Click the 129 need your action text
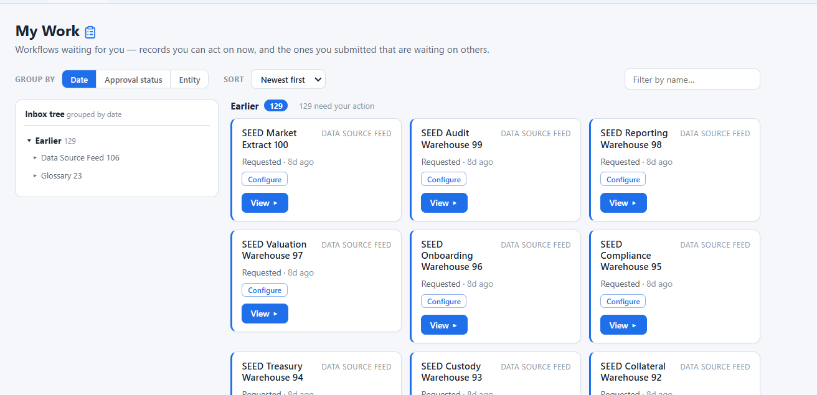Screen dimensions: 817x395 point(337,106)
